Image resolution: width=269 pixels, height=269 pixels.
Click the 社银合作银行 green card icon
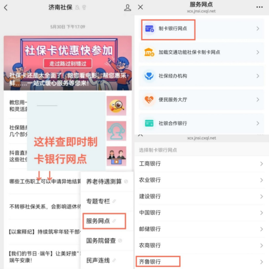point(149,123)
